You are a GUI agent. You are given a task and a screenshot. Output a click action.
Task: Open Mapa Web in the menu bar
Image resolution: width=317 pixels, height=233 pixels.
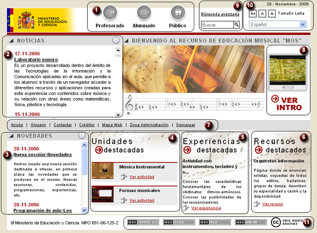(112, 125)
